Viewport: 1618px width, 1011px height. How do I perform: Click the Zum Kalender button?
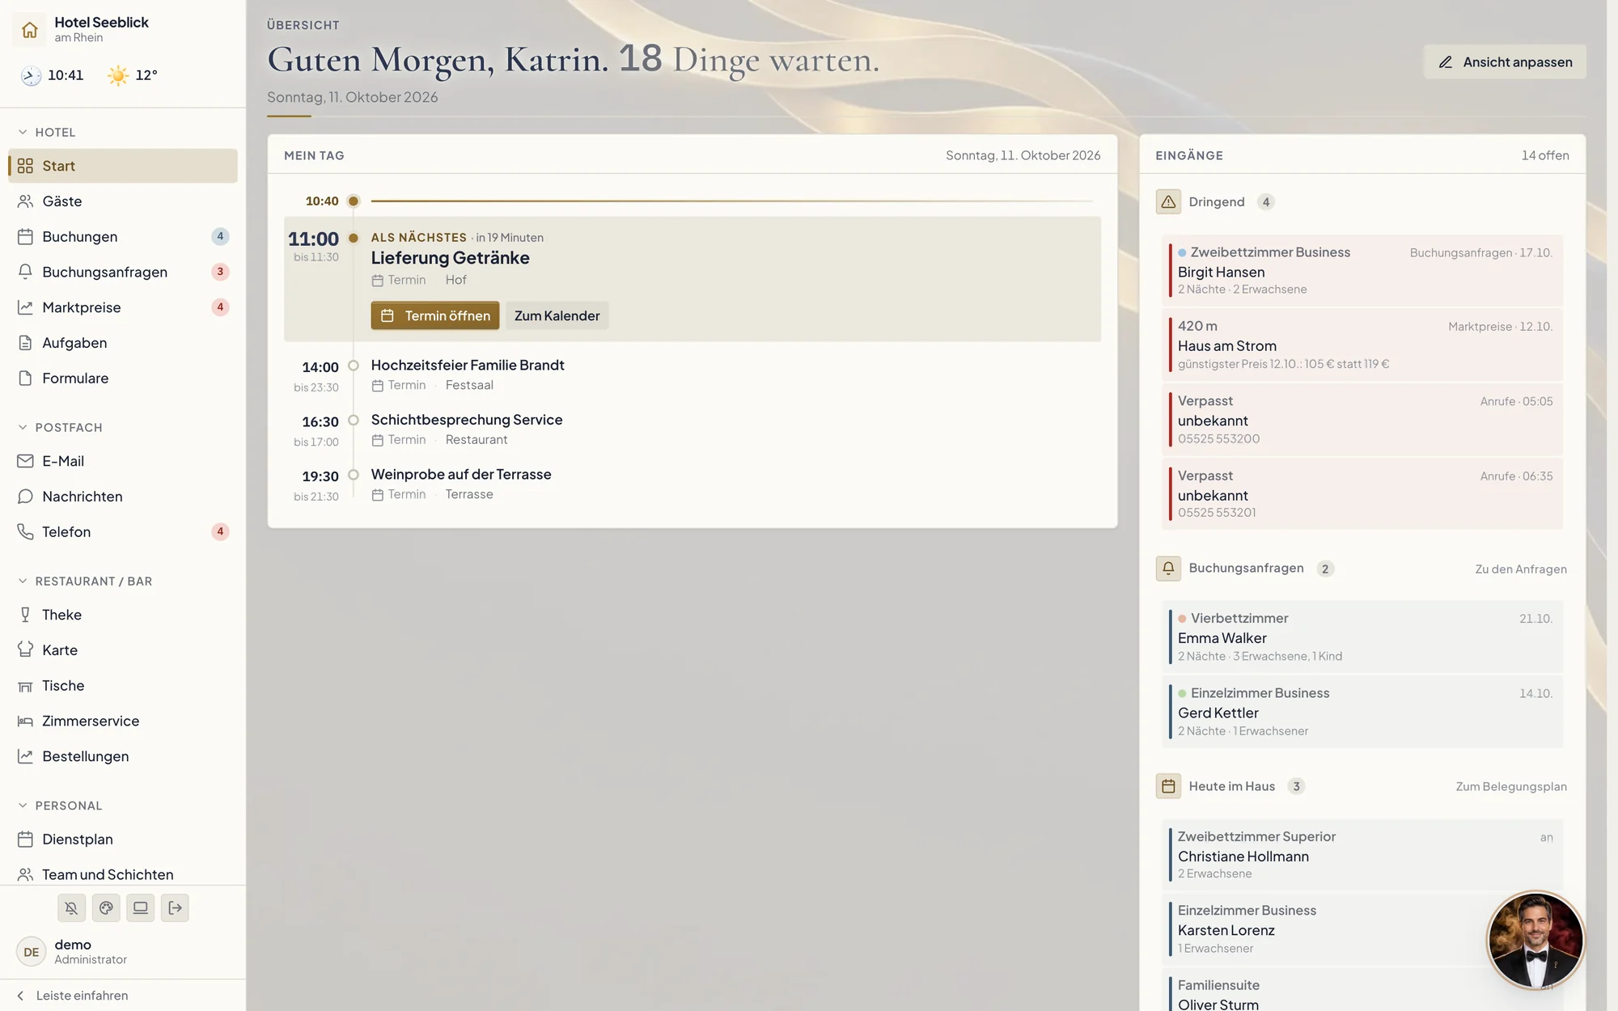click(557, 315)
